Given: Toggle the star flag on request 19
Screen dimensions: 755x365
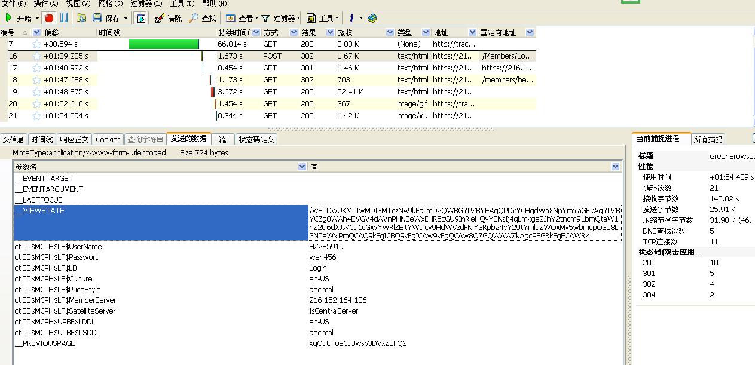Looking at the screenshot, I should pos(36,92).
